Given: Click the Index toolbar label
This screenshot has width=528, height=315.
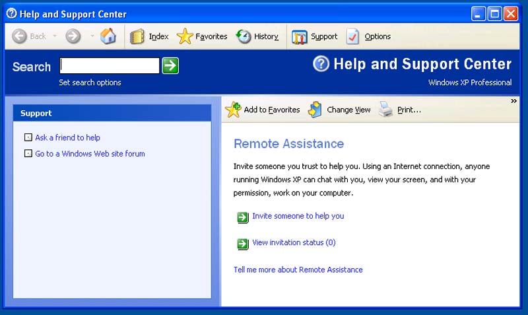Looking at the screenshot, I should (158, 36).
